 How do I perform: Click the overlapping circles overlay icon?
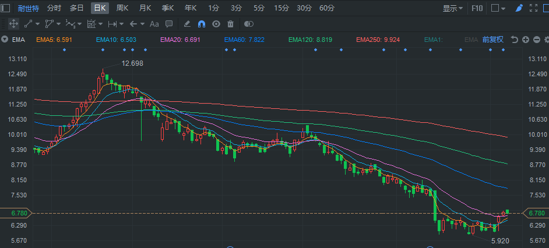pos(249,24)
